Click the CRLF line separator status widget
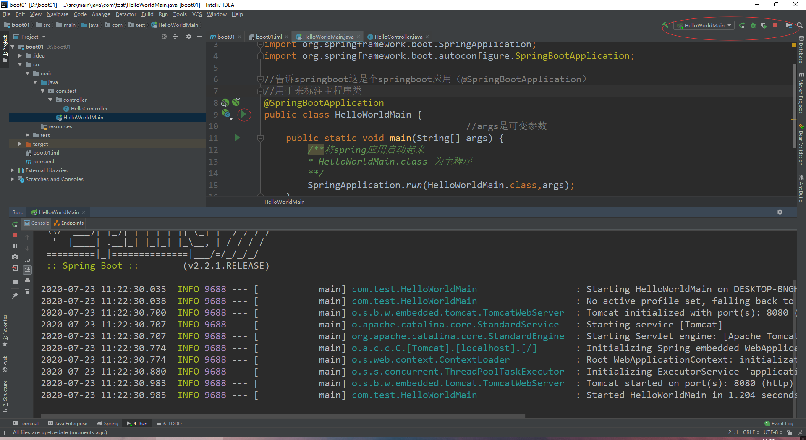806x440 pixels. coord(751,432)
